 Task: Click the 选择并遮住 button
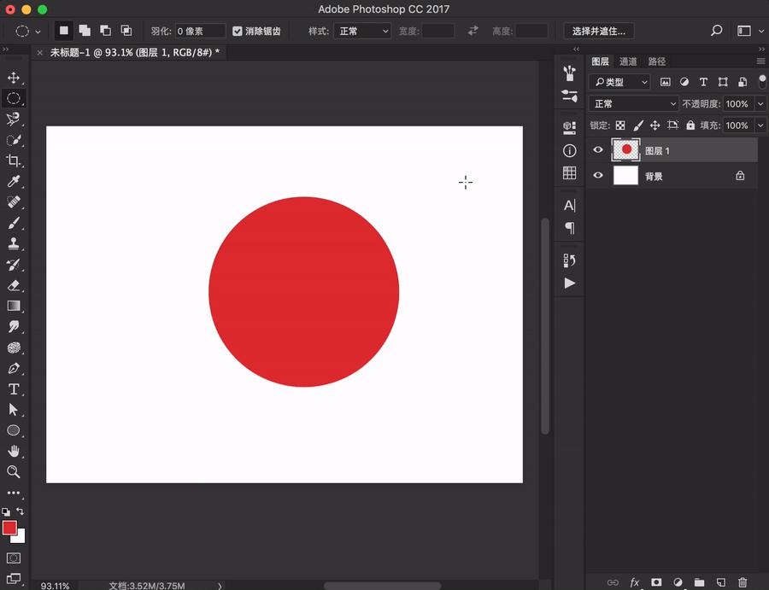[x=598, y=31]
